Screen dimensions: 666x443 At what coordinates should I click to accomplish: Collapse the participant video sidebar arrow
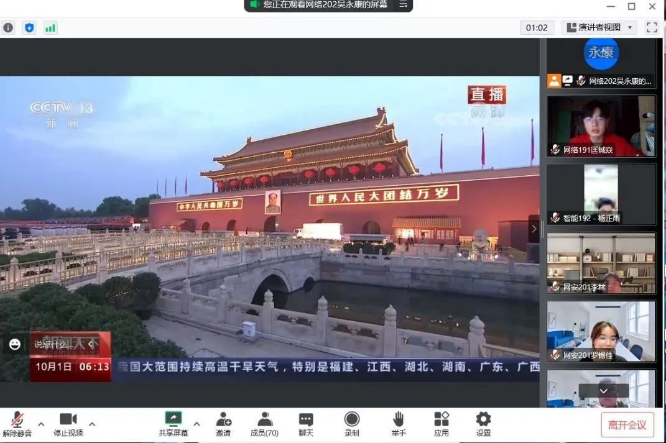[534, 229]
